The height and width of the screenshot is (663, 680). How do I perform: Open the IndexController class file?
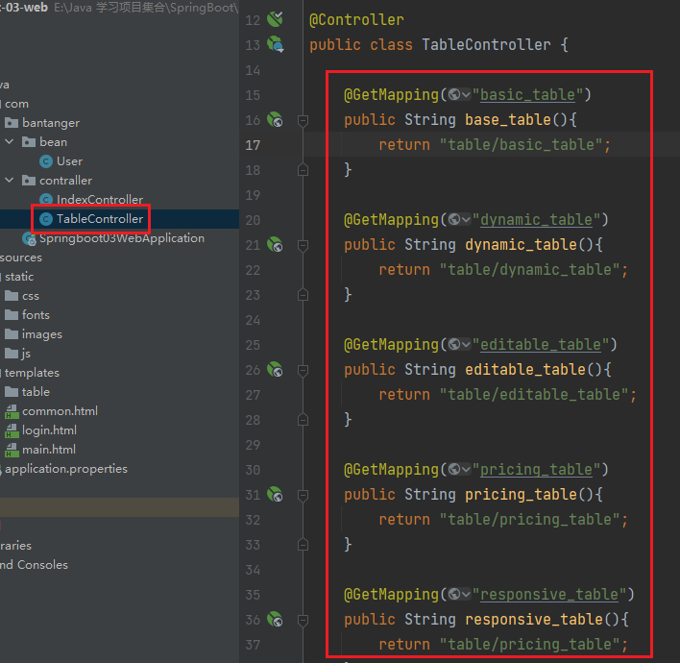[99, 200]
